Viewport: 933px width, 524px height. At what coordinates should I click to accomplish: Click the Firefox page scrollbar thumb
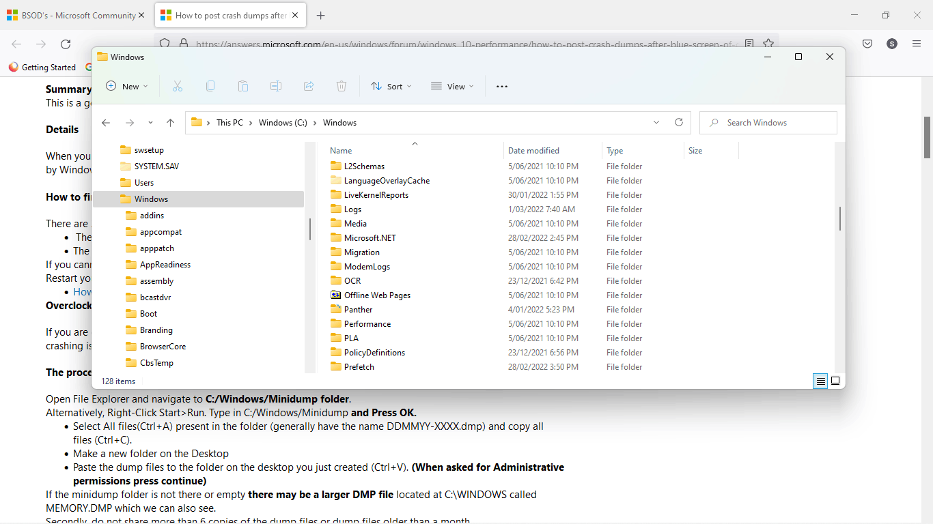[928, 136]
